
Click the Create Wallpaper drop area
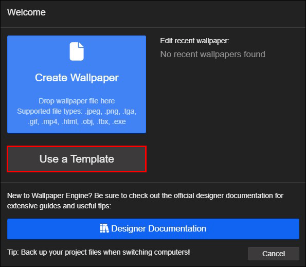pos(77,84)
